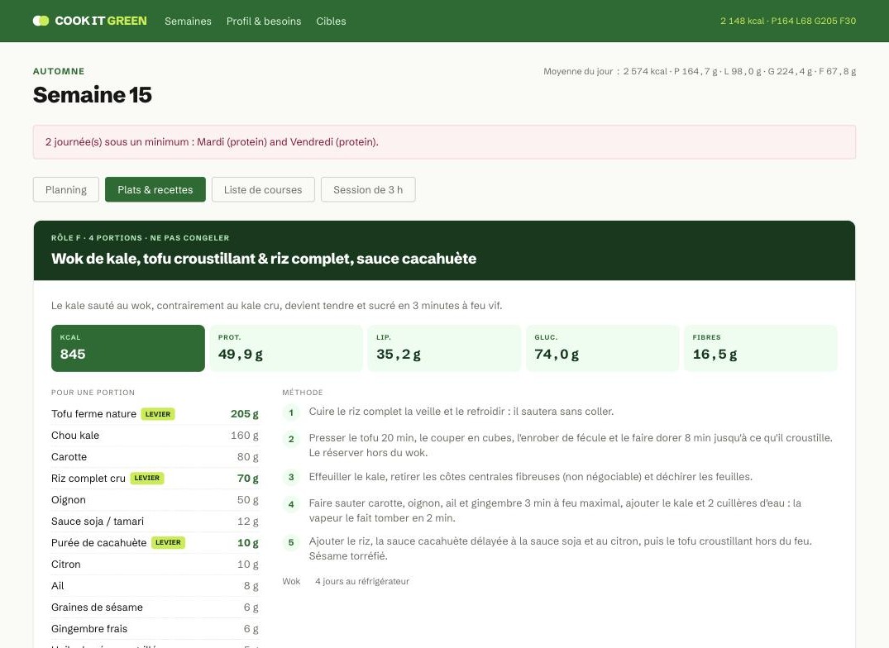Open the Liste de courses tab
This screenshot has width=889, height=648.
click(263, 190)
